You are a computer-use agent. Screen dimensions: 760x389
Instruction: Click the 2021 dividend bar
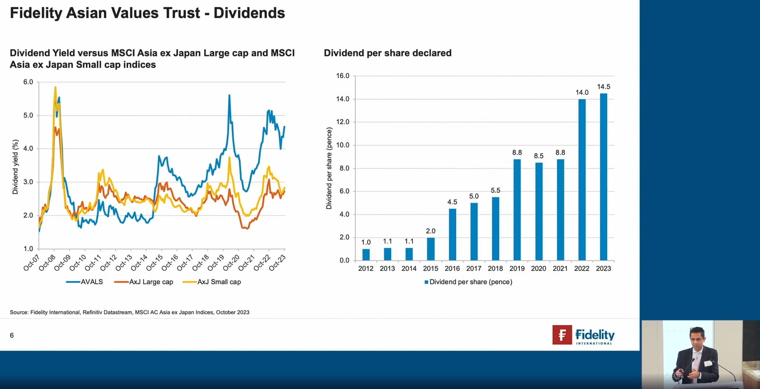coord(560,210)
